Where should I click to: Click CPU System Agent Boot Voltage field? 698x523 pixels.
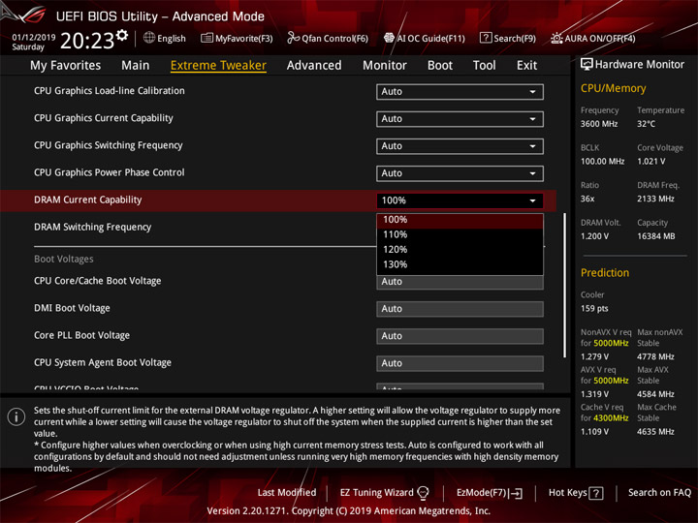pos(460,363)
